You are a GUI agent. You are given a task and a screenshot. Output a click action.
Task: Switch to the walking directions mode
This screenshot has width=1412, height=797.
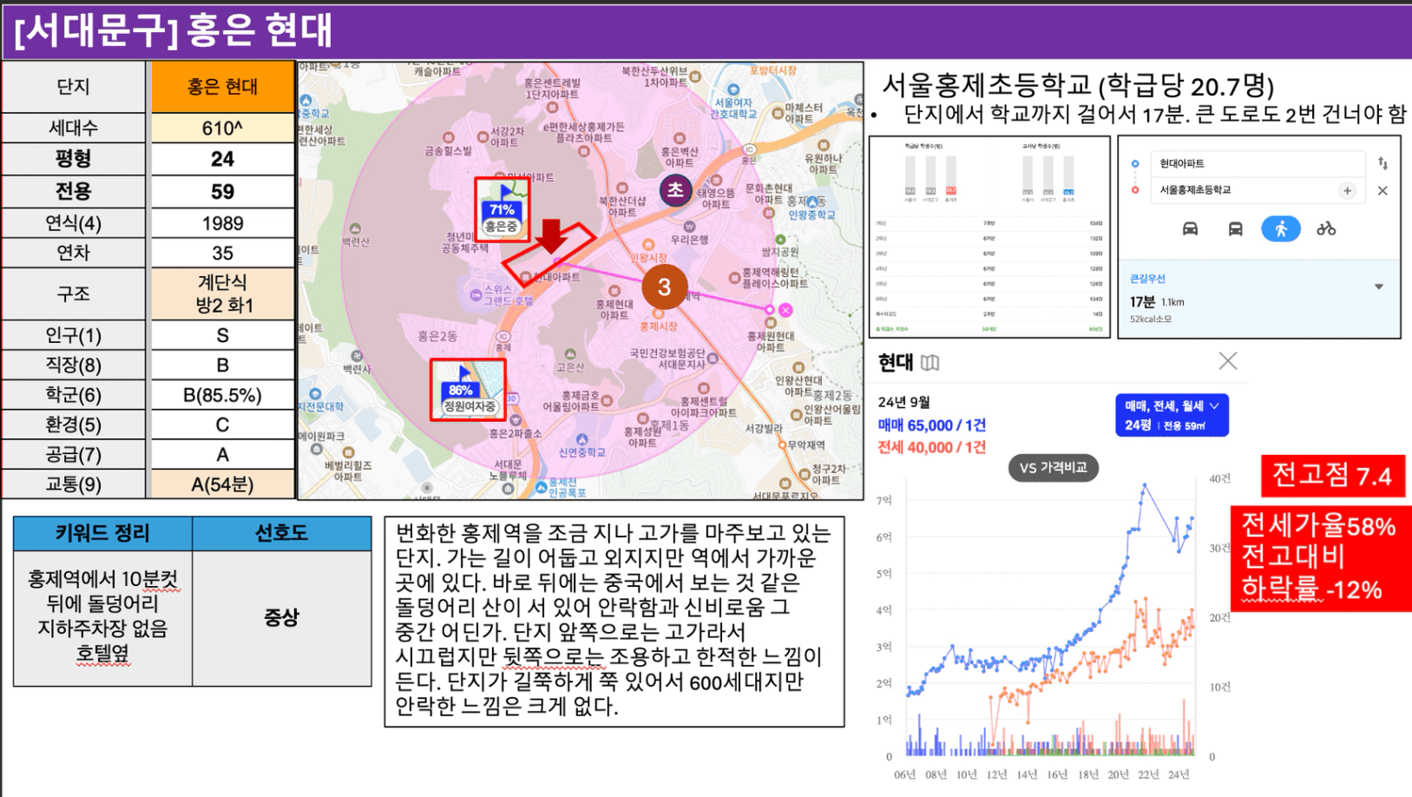(1280, 229)
